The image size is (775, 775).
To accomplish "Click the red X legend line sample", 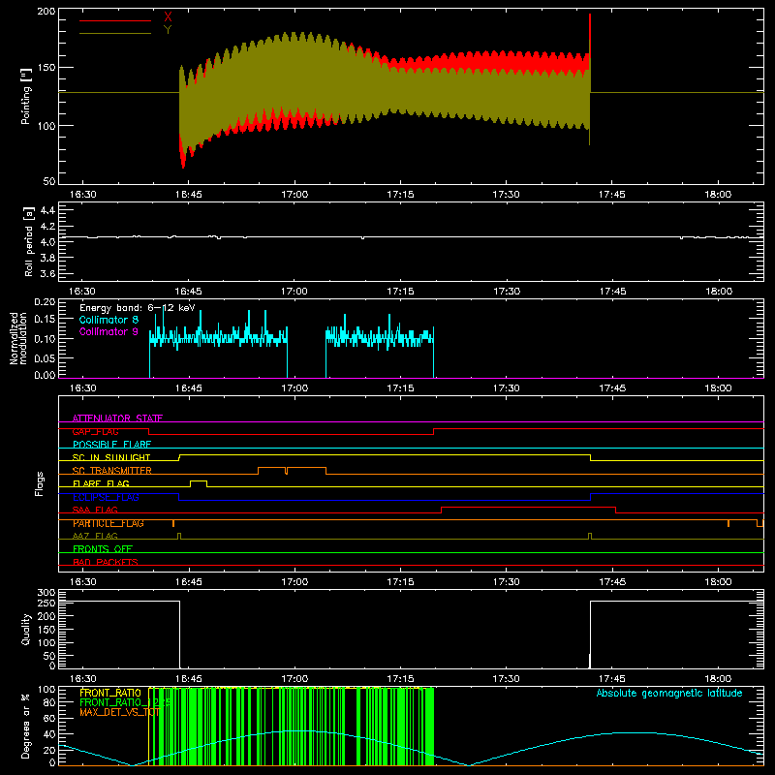I will point(115,20).
